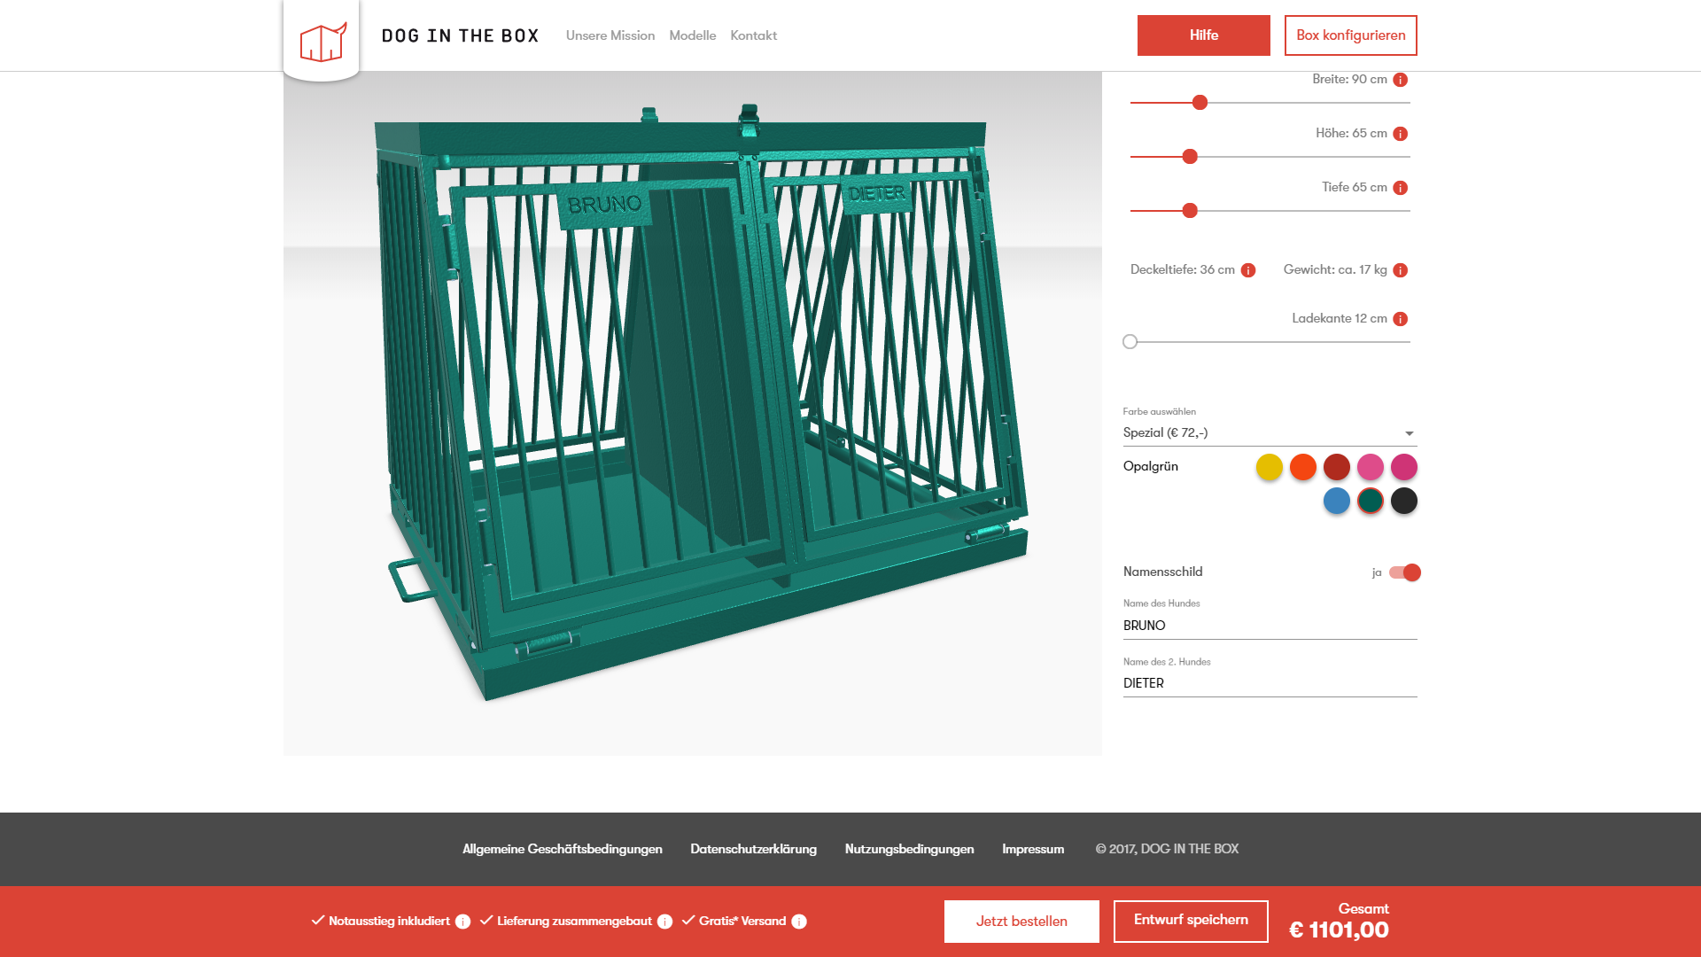The height and width of the screenshot is (957, 1701).
Task: Select the black color option
Action: (x=1403, y=500)
